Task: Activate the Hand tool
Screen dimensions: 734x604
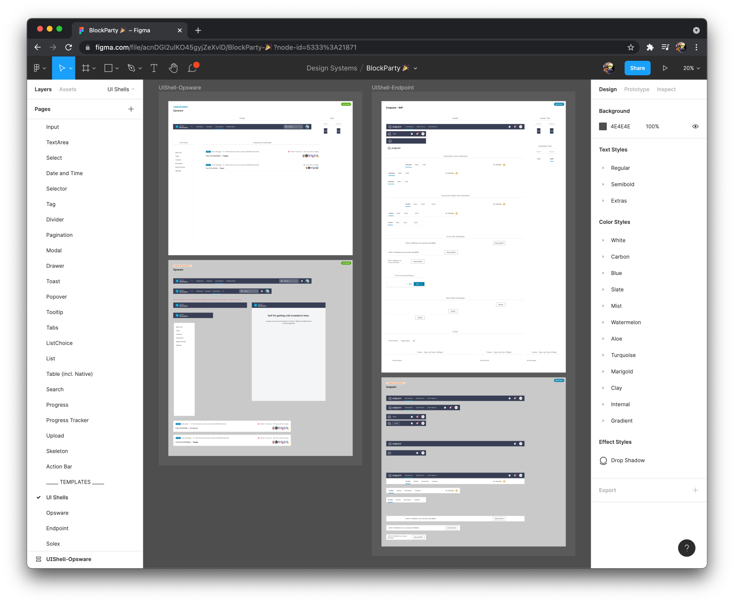Action: (173, 68)
